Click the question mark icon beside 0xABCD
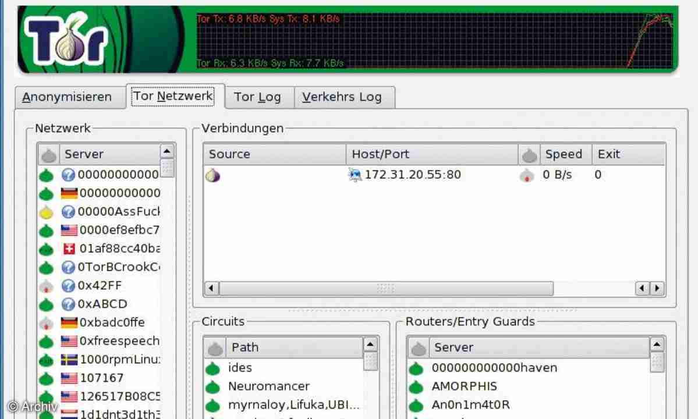This screenshot has height=419, width=698. pos(69,304)
